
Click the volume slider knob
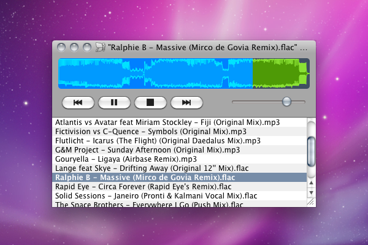(x=286, y=102)
